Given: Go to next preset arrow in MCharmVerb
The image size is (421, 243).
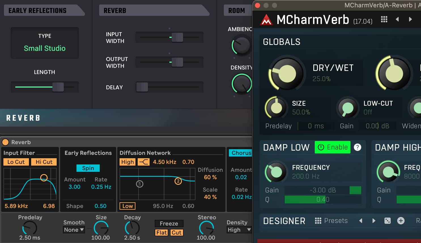Looking at the screenshot, I should (x=410, y=19).
